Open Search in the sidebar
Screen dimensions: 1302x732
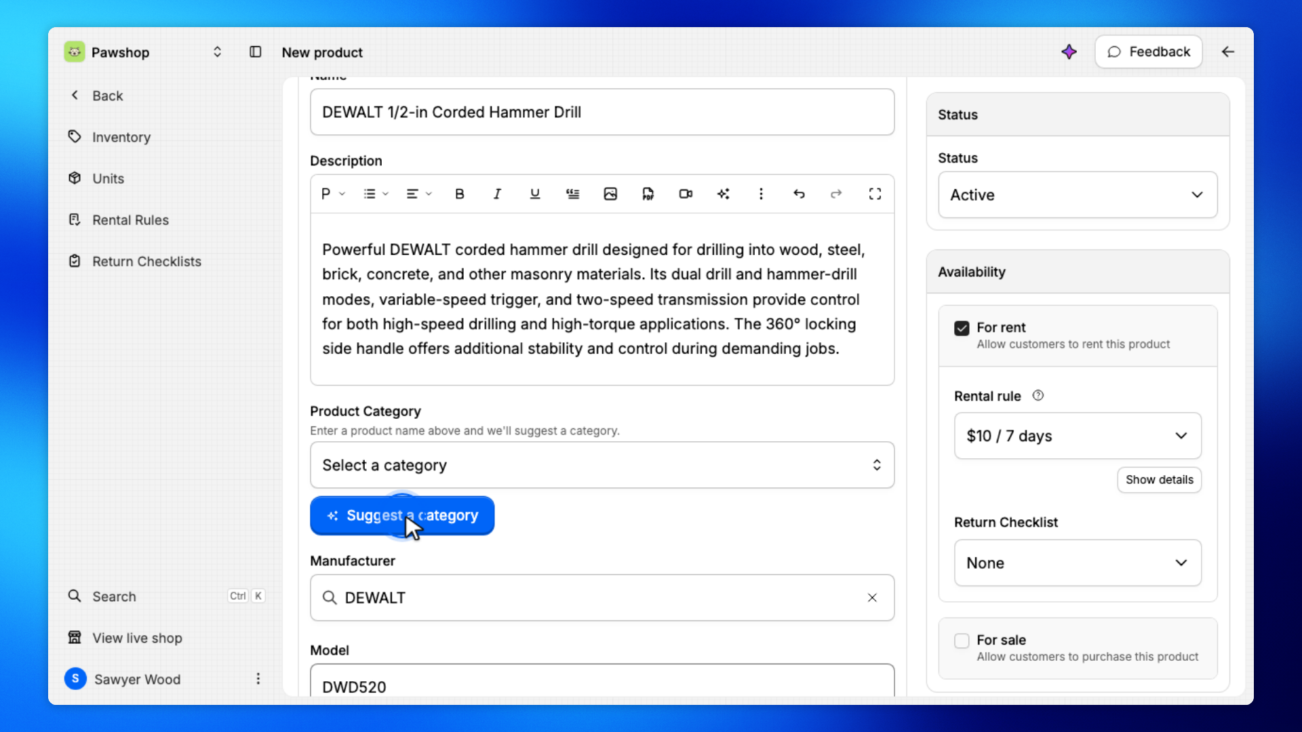click(x=167, y=596)
